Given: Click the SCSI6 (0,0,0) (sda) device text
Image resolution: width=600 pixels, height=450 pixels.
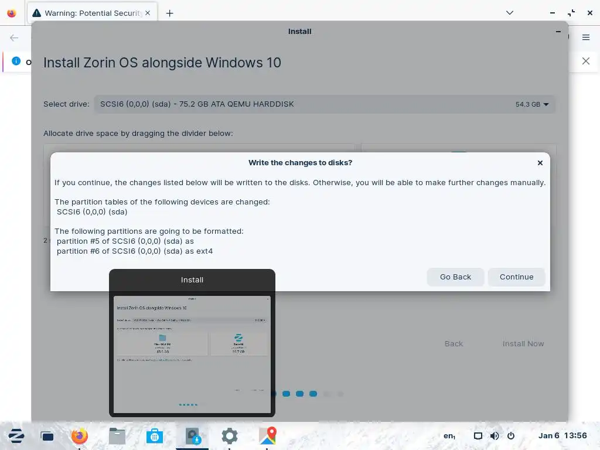Looking at the screenshot, I should (92, 212).
